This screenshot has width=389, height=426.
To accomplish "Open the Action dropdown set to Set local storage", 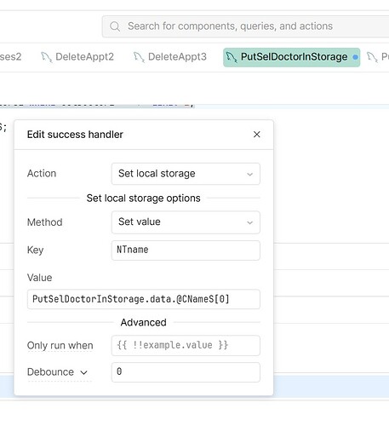I will [186, 174].
